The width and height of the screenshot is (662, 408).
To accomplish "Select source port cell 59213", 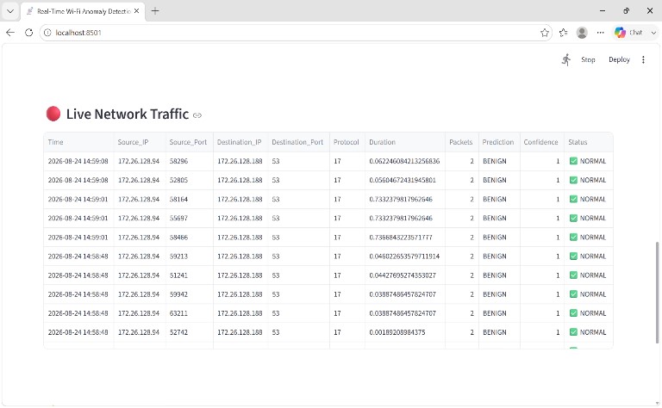I will pyautogui.click(x=189, y=257).
